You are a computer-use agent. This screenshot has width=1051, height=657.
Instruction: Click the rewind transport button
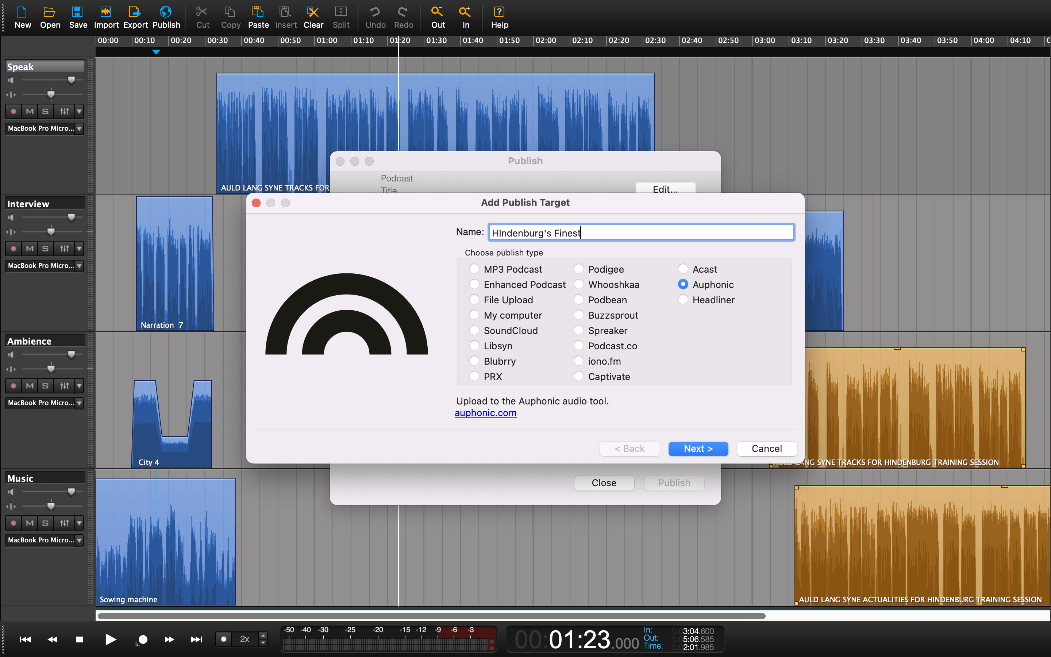click(x=52, y=639)
